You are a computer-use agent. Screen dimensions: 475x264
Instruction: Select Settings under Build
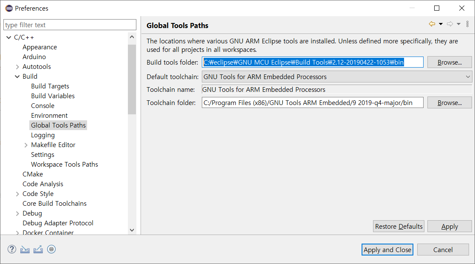click(43, 155)
